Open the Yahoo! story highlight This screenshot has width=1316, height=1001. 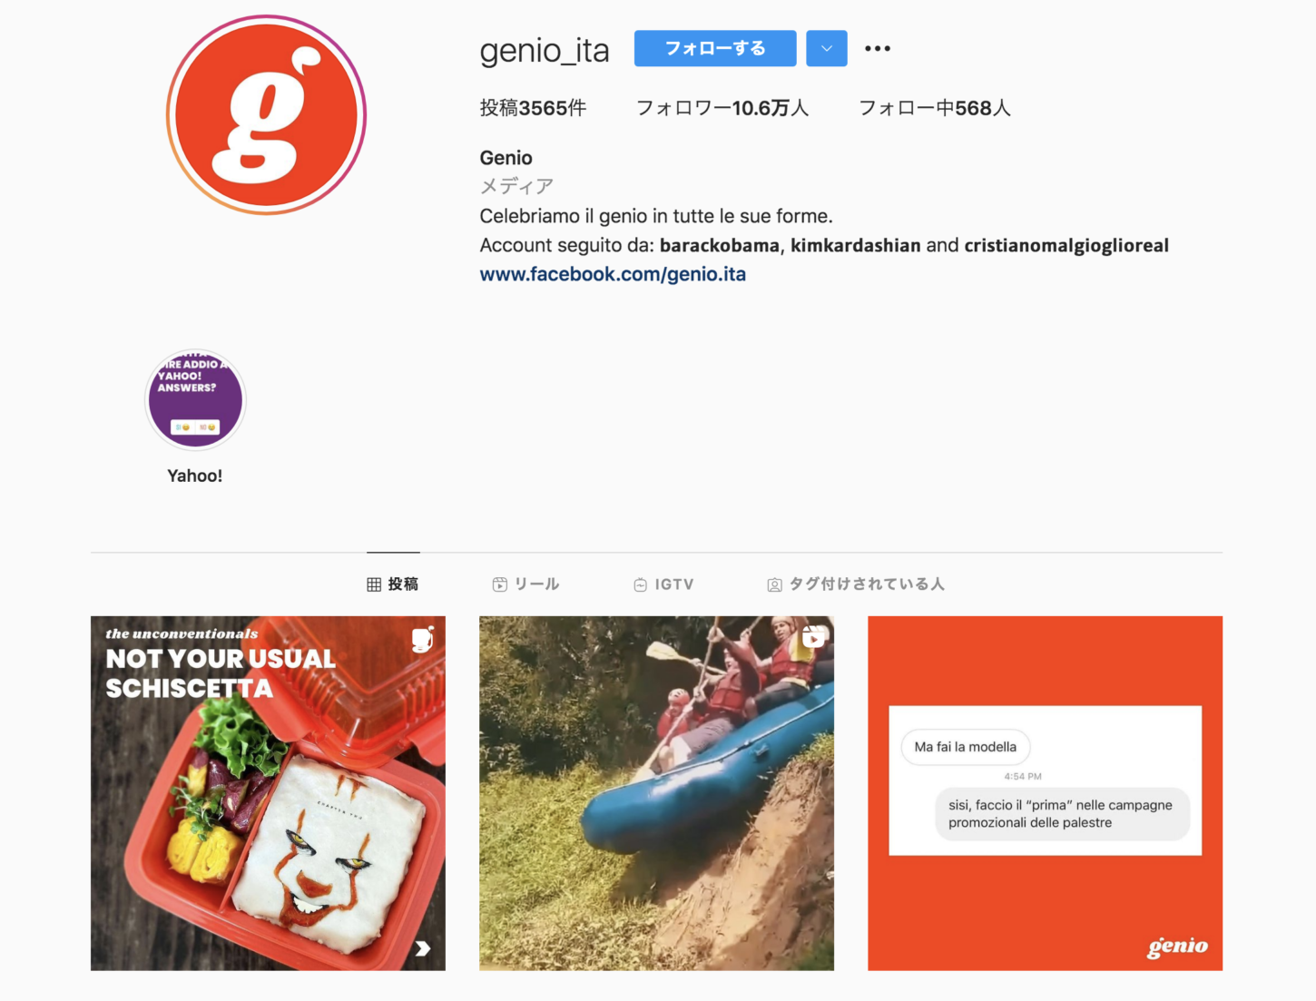click(x=195, y=400)
